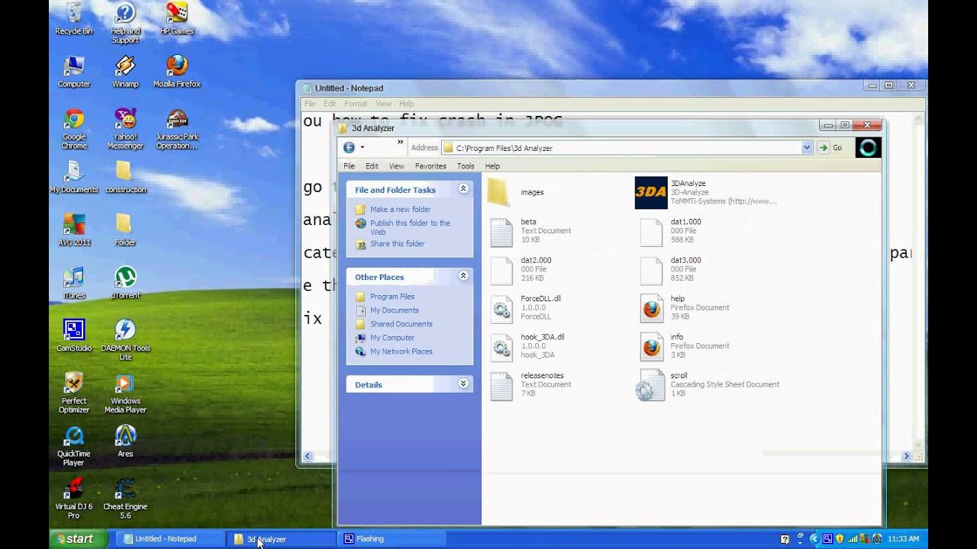Viewport: 977px width, 549px height.
Task: Select the Jurassic Park Operation desktop icon
Action: tap(177, 119)
